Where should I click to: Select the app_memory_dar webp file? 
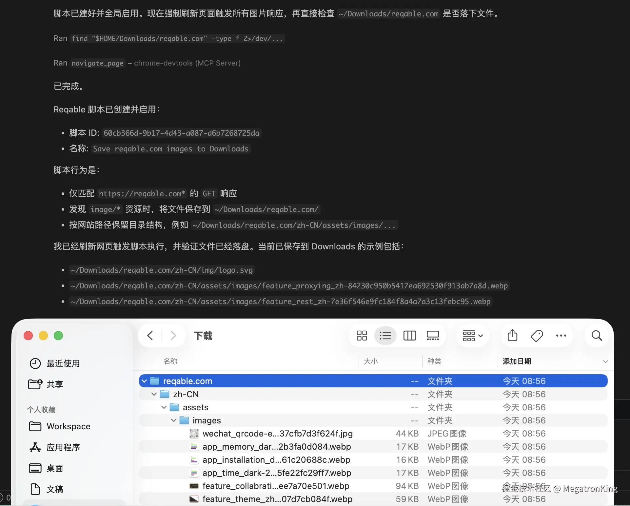(373, 447)
